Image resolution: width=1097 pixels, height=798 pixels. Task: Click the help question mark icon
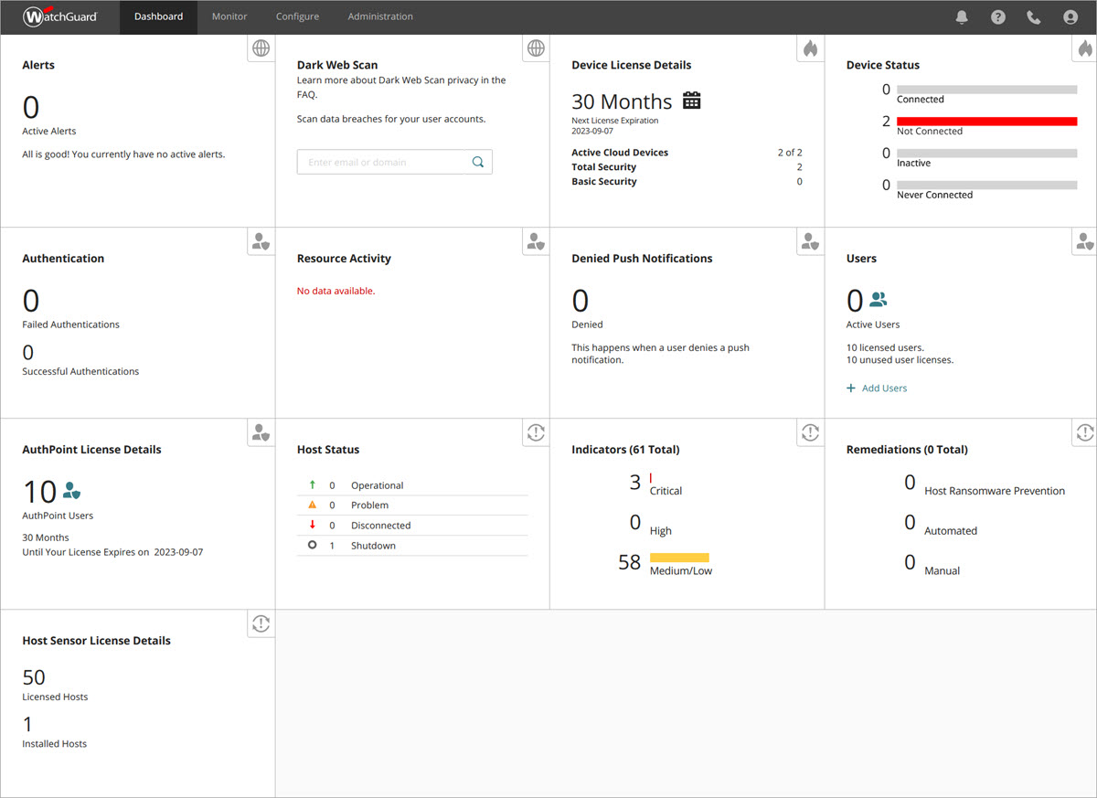click(x=997, y=16)
